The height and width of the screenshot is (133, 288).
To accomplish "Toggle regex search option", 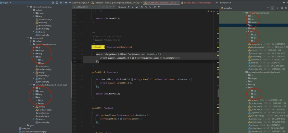I will [114, 7].
